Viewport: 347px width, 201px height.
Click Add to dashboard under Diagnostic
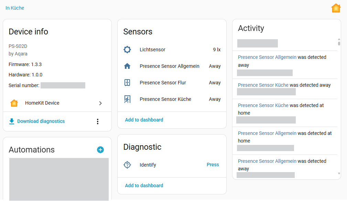pyautogui.click(x=144, y=186)
